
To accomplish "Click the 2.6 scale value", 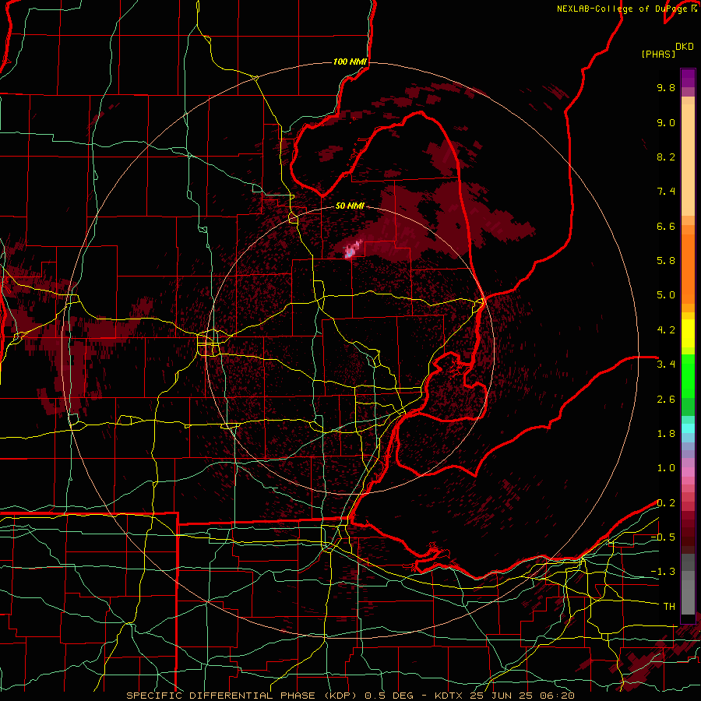I will click(x=666, y=400).
